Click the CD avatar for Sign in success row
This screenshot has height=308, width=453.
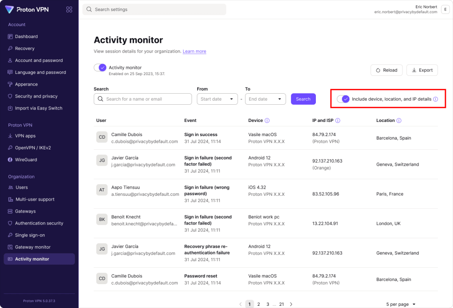[102, 137]
